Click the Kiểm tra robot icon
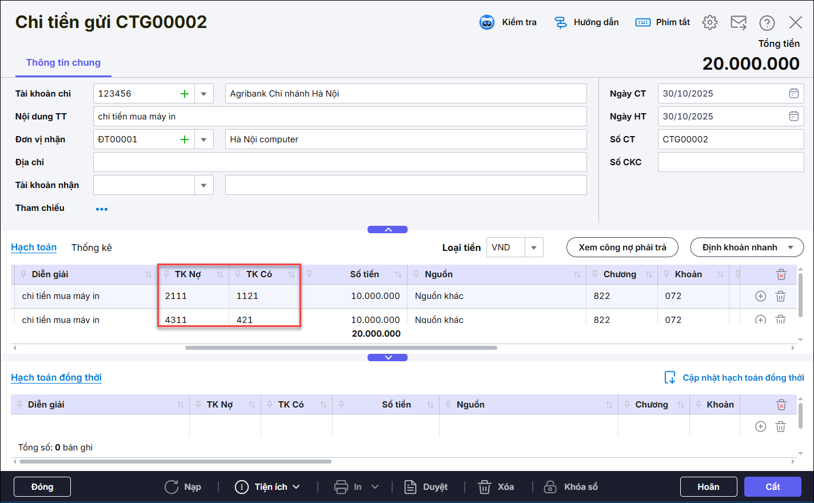Screen dimensions: 814x503 click(x=486, y=22)
